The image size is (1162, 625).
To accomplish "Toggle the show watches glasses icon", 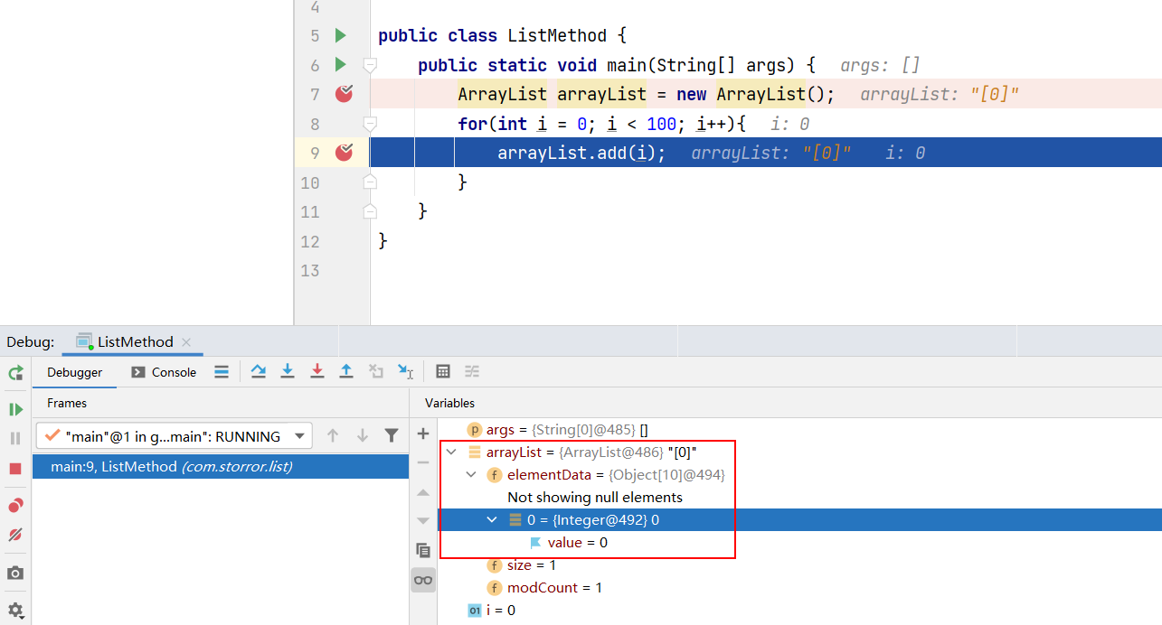I will tap(423, 580).
